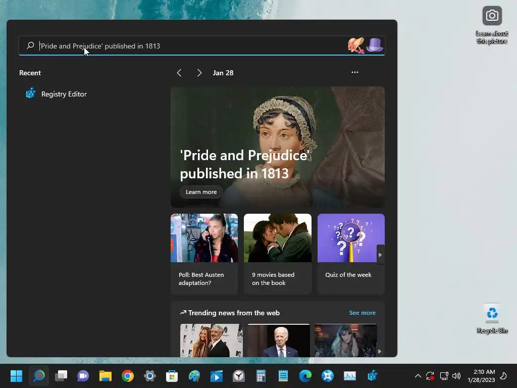Open trending news photo of couple at MTV event
The width and height of the screenshot is (517, 388).
point(212,341)
